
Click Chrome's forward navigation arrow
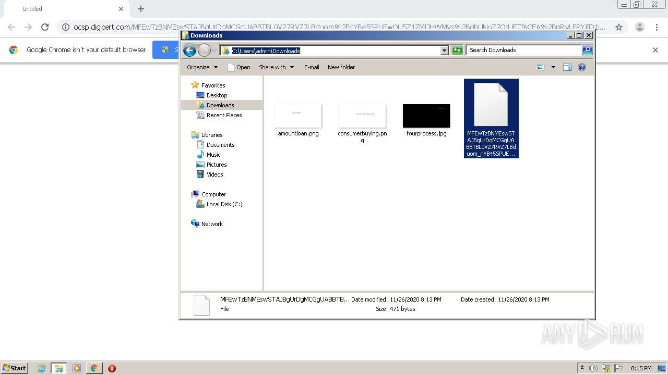coord(28,27)
